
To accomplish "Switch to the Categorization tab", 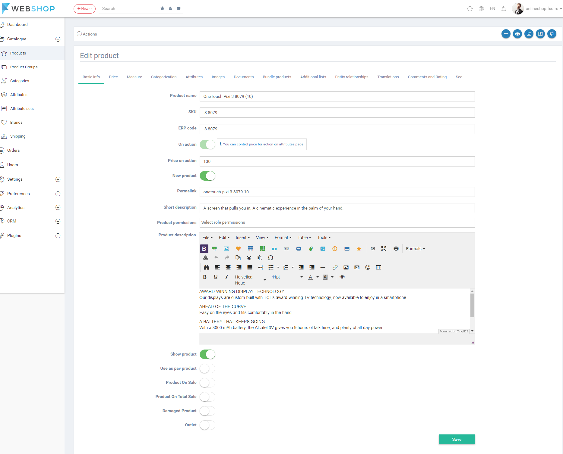I will [x=164, y=77].
